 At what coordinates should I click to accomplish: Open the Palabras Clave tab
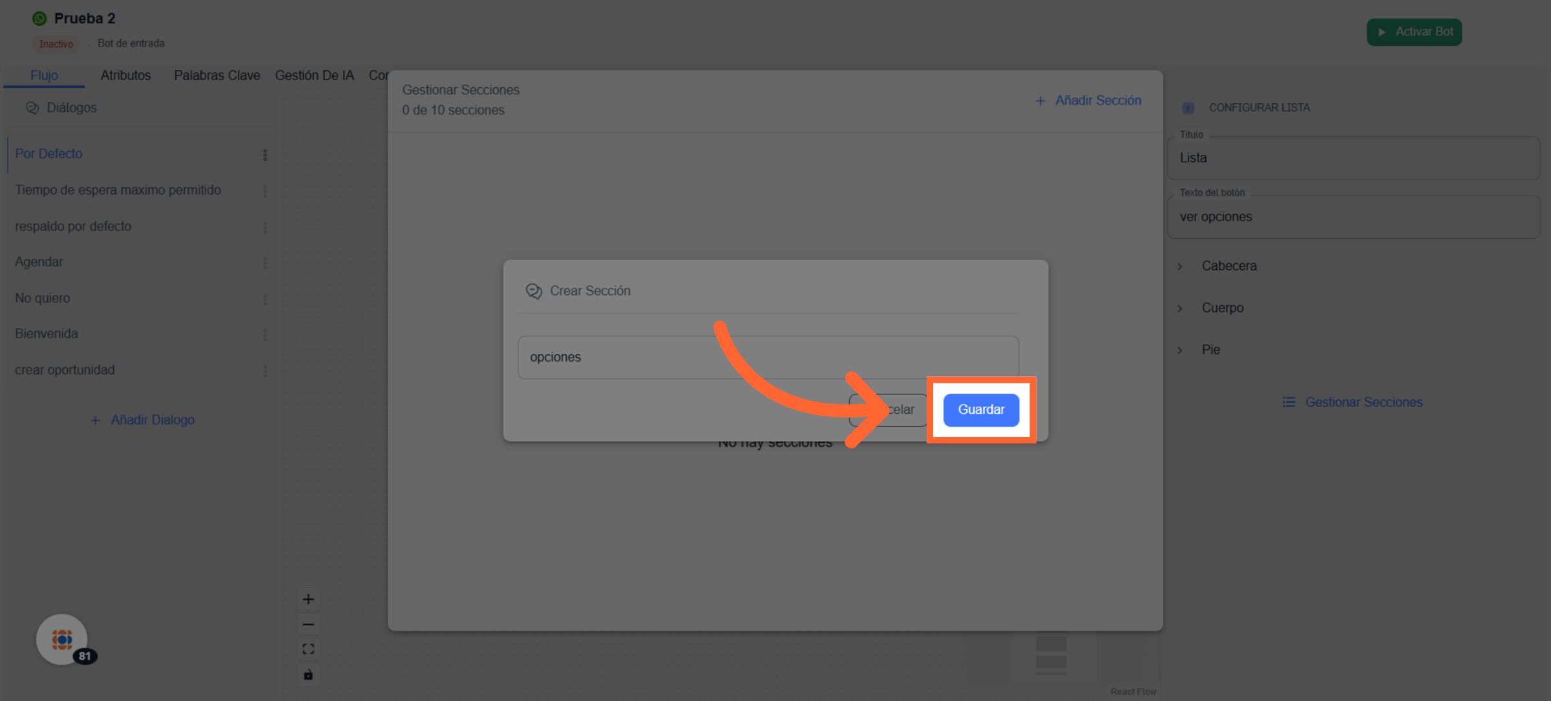216,76
